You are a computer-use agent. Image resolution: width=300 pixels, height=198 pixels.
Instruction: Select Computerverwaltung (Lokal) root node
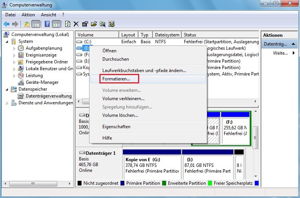pos(40,35)
